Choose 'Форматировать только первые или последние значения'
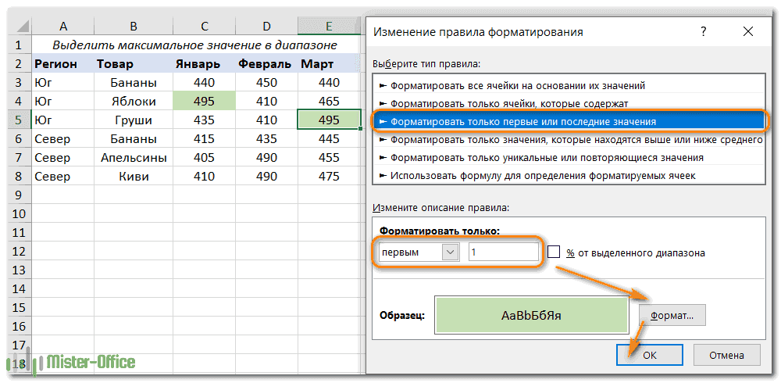 tap(522, 122)
